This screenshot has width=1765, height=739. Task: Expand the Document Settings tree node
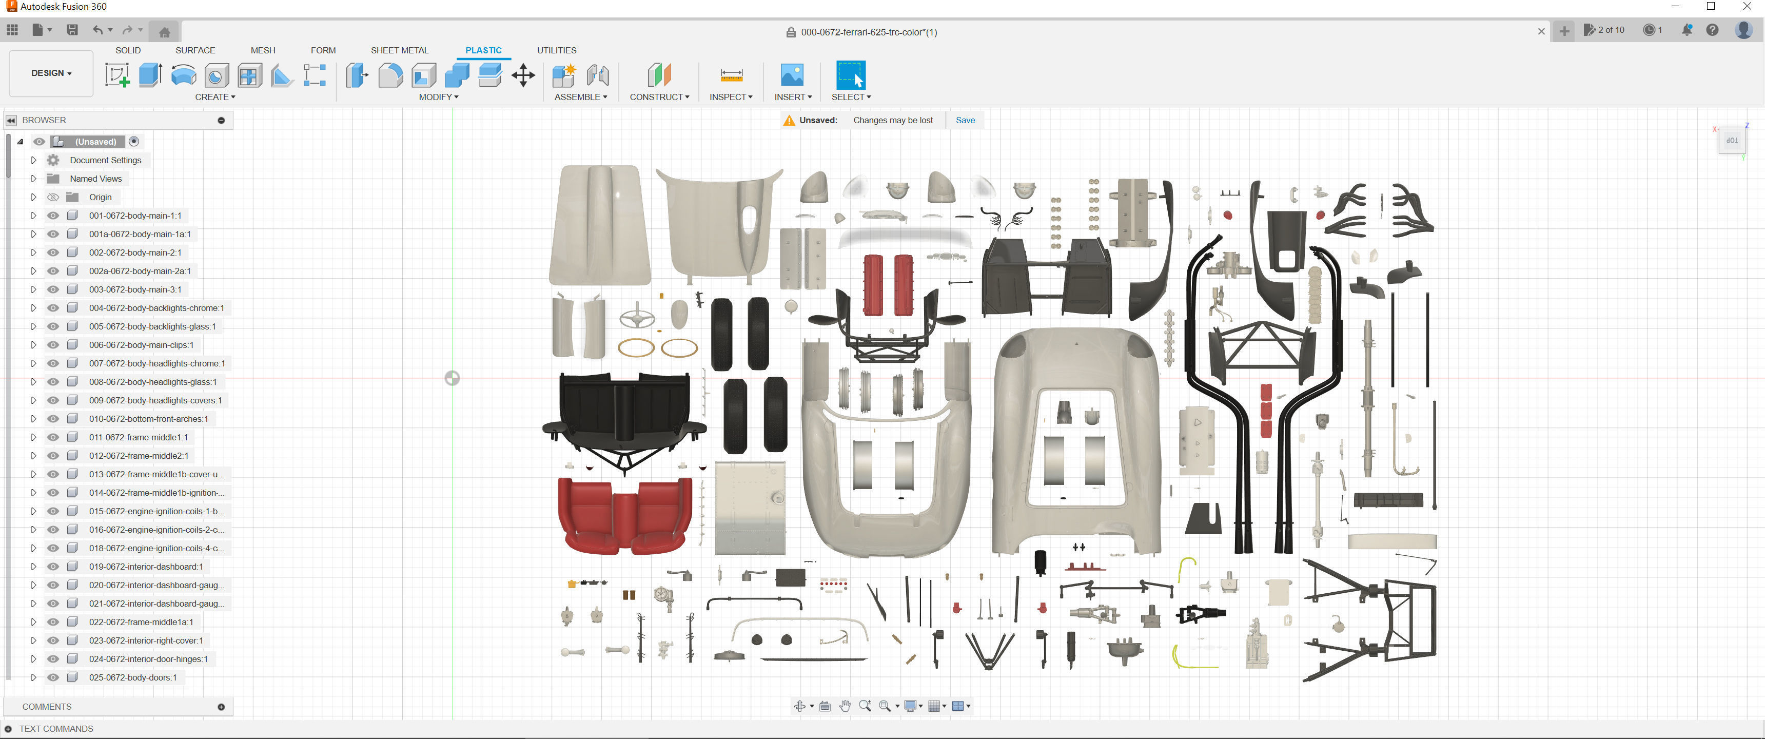[33, 160]
